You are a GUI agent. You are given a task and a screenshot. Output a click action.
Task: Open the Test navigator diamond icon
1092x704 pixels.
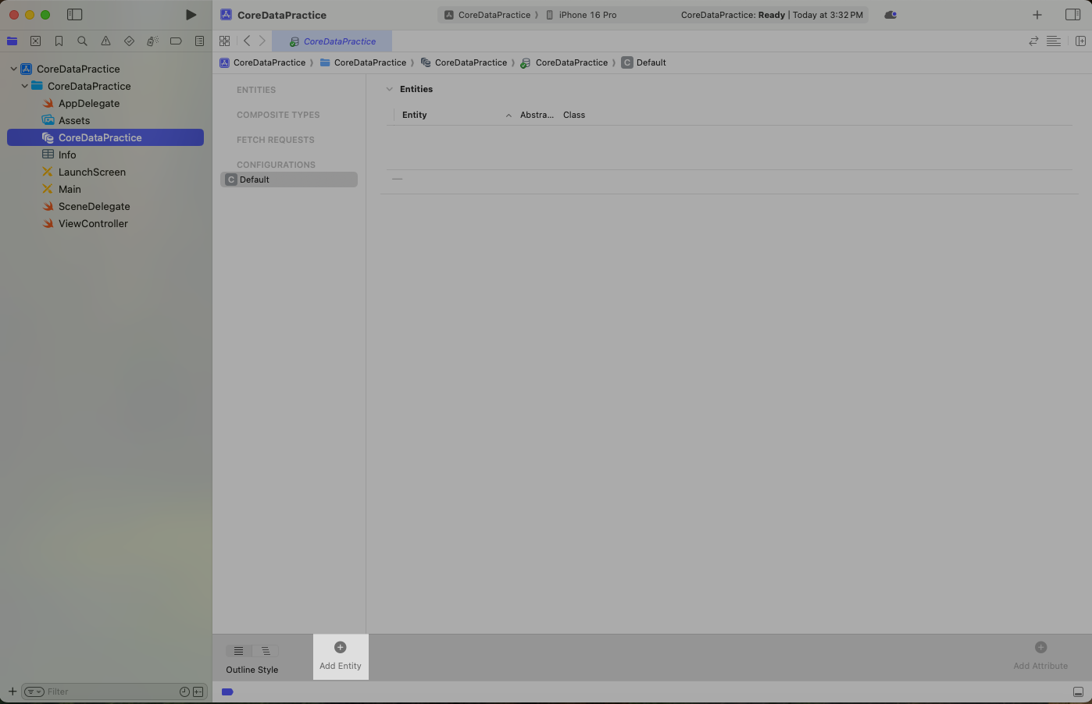click(129, 41)
